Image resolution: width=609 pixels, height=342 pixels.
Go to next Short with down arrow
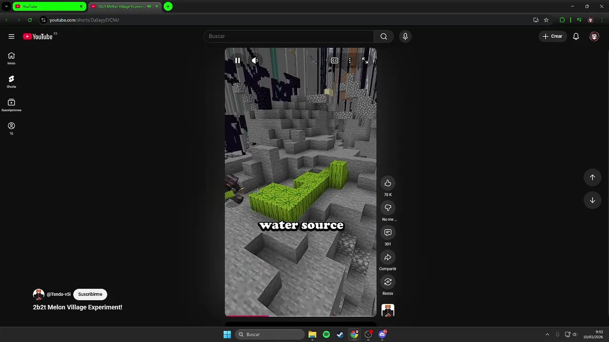(592, 200)
